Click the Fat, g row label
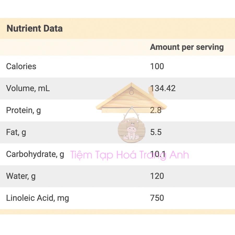The height and width of the screenshot is (235, 235). [16, 132]
